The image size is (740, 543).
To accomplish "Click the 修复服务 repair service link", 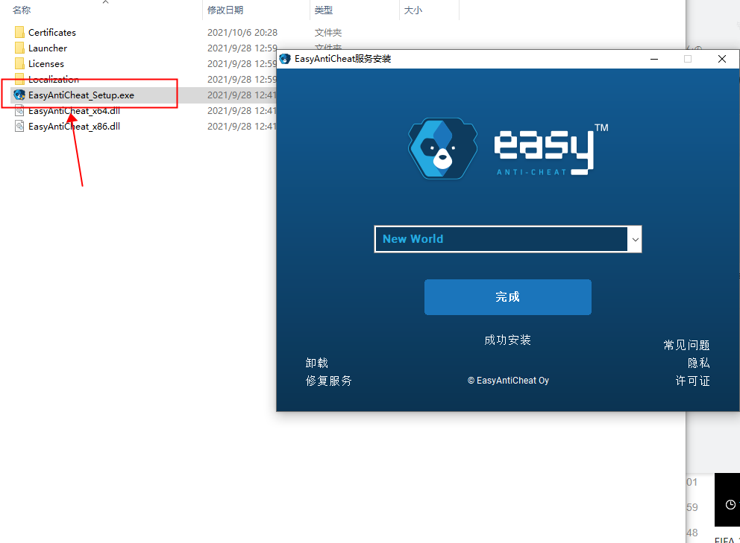I will [329, 381].
